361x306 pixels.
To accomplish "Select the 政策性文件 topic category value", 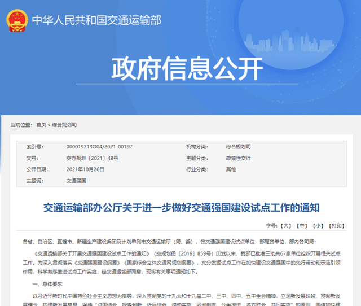I will pyautogui.click(x=238, y=158).
